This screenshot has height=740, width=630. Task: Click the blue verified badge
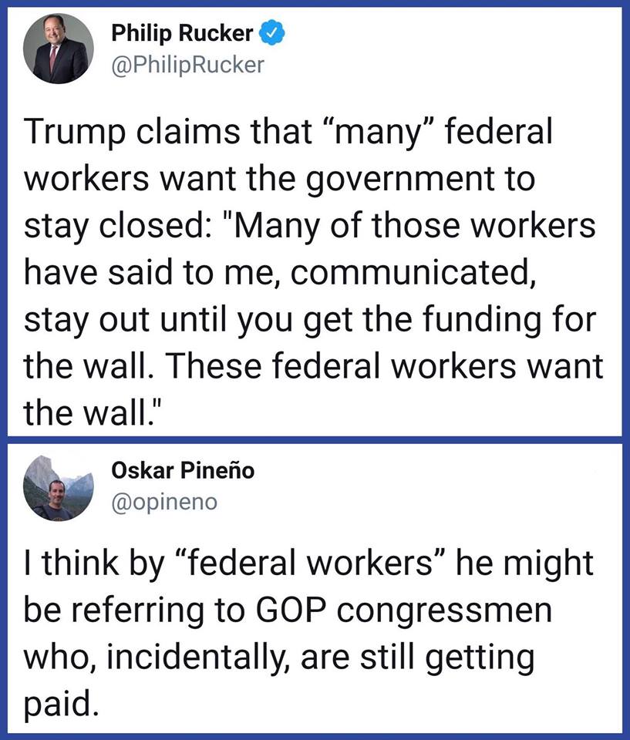coord(272,32)
